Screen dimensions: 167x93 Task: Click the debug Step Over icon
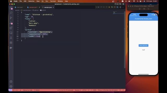(101, 7)
